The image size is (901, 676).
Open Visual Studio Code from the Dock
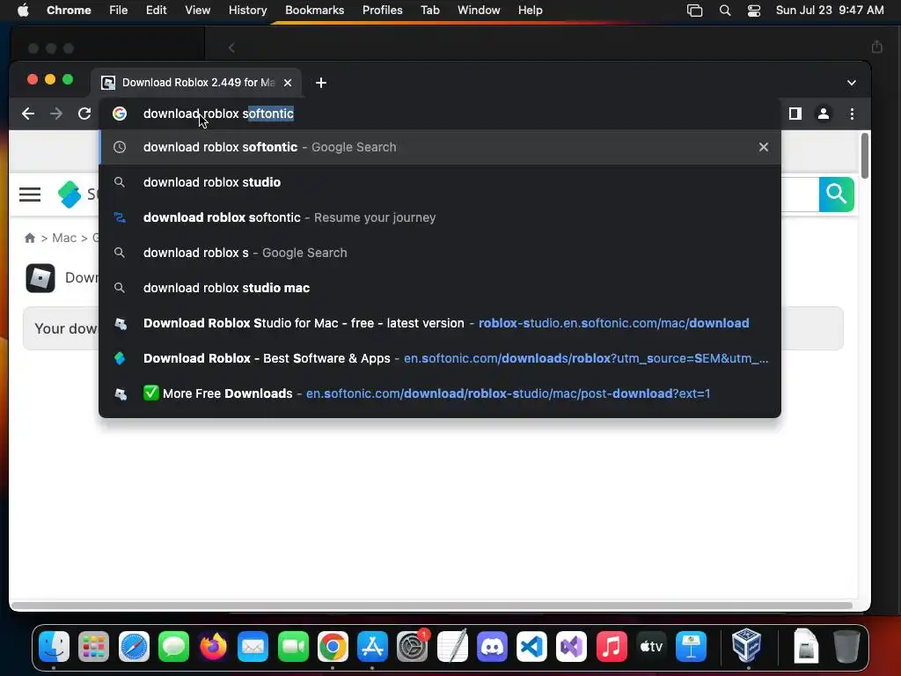pos(531,647)
